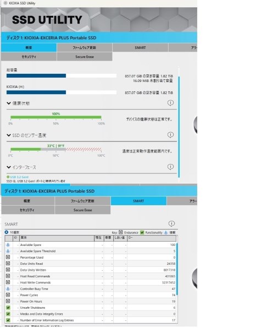Open セキュリティ tab in upper panel
Image resolution: width=261 pixels, height=328 pixels.
tap(29, 57)
